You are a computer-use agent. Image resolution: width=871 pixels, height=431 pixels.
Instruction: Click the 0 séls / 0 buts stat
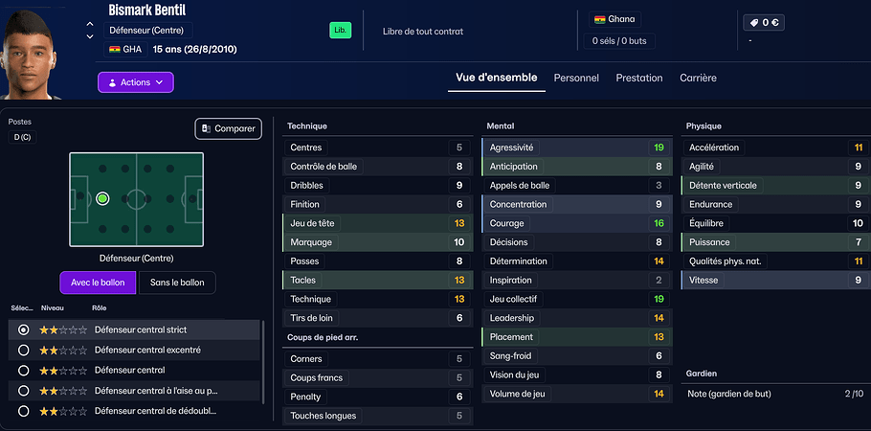pos(619,41)
